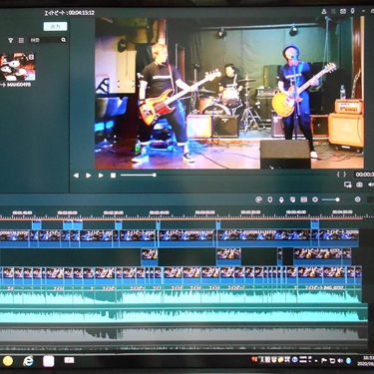The image size is (374, 374).
Task: Click the preview volume speaker icon
Action: point(371,185)
